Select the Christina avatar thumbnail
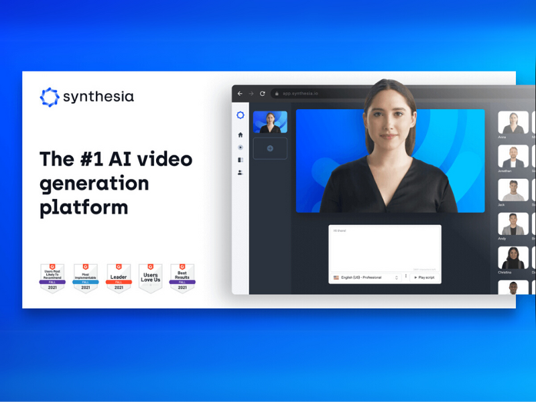 tap(513, 258)
